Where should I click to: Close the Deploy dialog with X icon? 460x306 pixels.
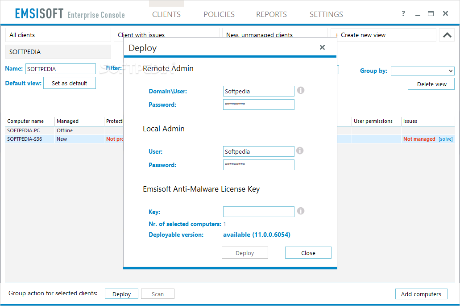[x=322, y=47]
